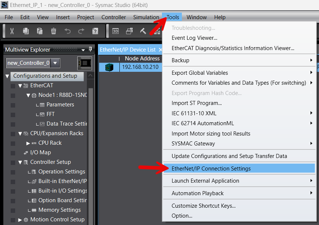The height and width of the screenshot is (225, 319).
Task: Open the new_Controller_0 dropdown
Action: (55, 63)
